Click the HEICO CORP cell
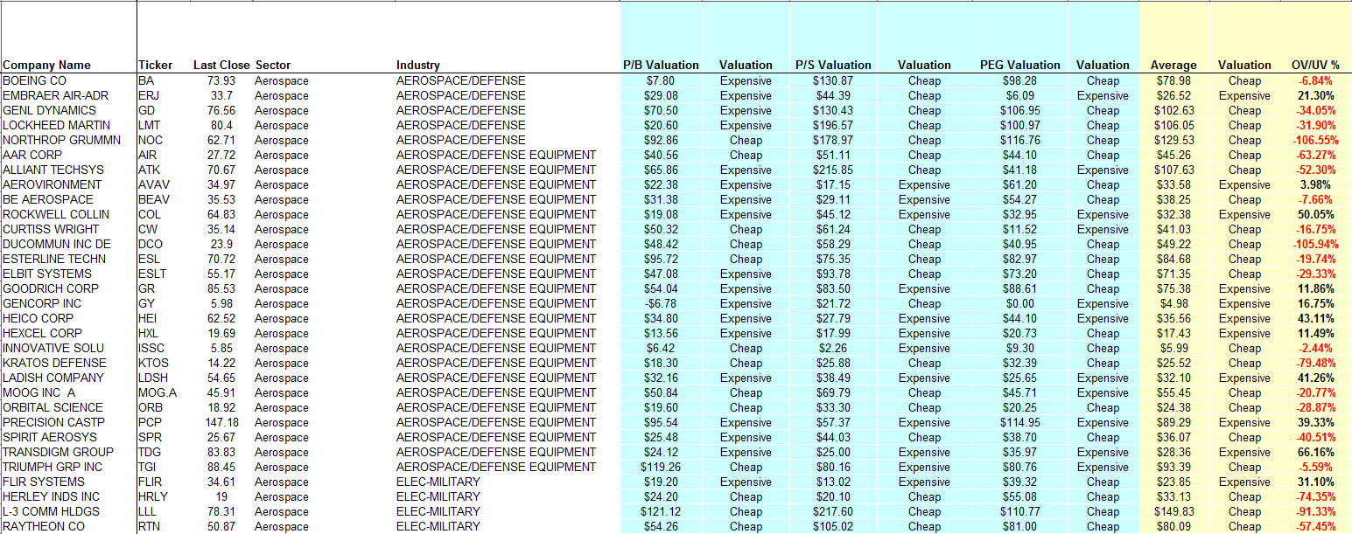Image resolution: width=1352 pixels, height=534 pixels. [38, 318]
